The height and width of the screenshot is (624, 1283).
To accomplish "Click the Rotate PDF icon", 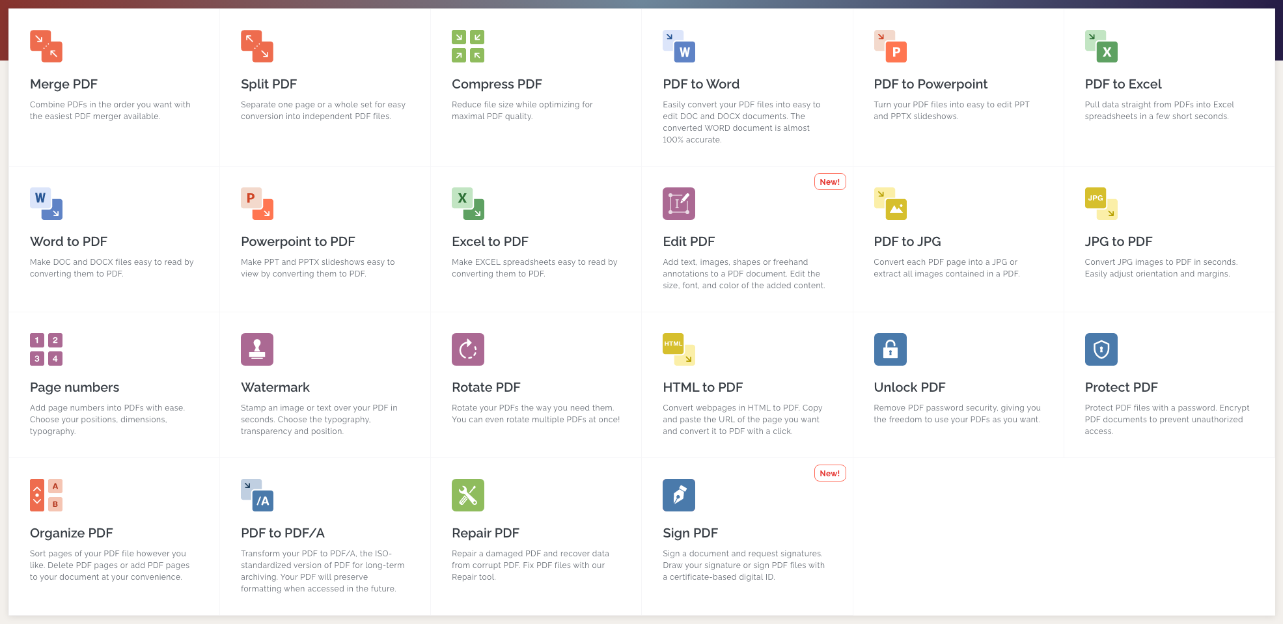I will pyautogui.click(x=468, y=349).
